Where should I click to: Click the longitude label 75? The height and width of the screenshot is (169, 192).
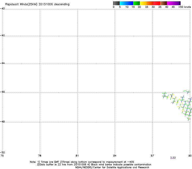pos(2,156)
